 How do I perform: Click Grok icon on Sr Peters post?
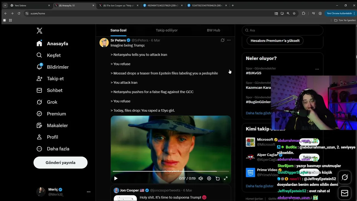pos(223,40)
